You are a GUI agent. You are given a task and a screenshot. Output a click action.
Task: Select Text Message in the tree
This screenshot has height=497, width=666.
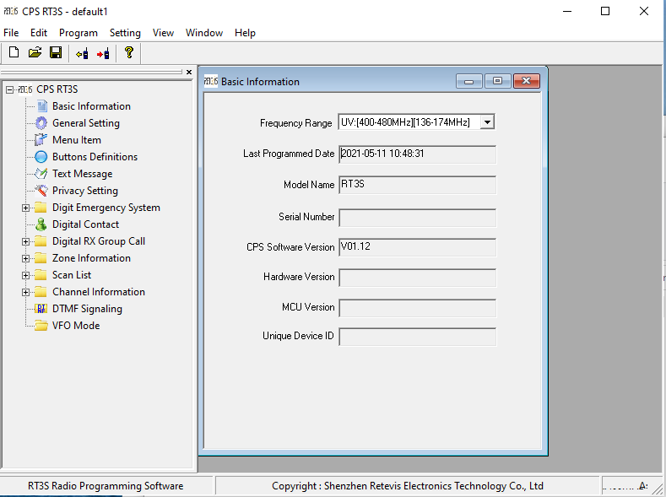click(82, 174)
